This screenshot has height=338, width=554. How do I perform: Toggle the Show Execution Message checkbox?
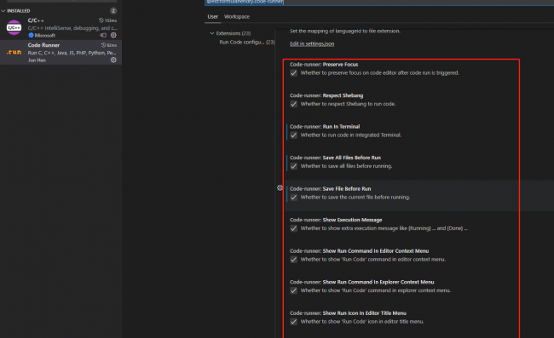pyautogui.click(x=293, y=228)
